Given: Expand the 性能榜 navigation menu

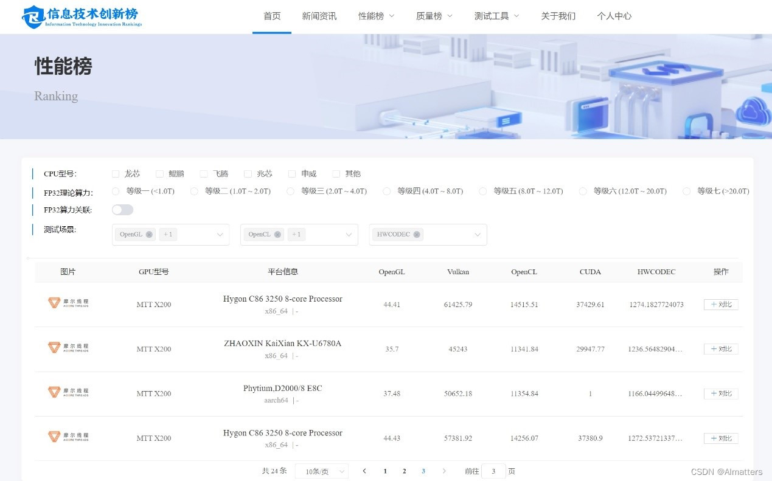Looking at the screenshot, I should point(376,16).
